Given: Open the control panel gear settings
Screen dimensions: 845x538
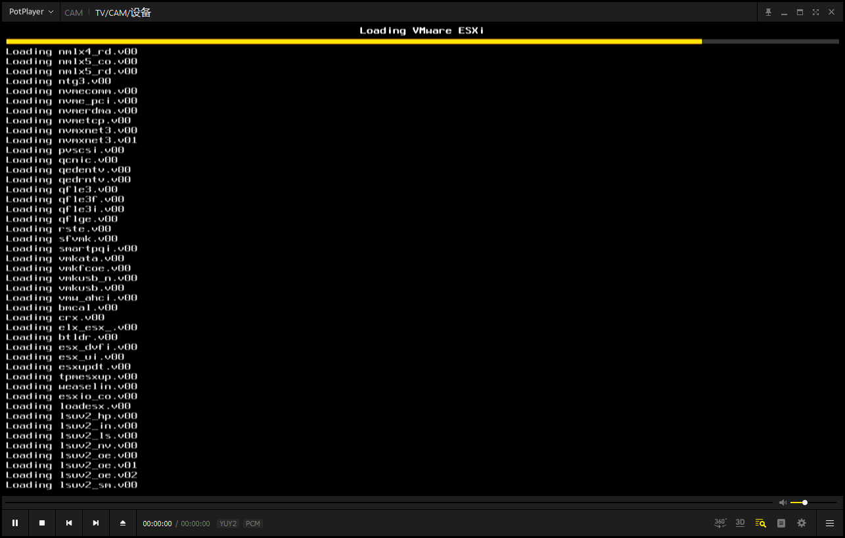Looking at the screenshot, I should [x=802, y=523].
